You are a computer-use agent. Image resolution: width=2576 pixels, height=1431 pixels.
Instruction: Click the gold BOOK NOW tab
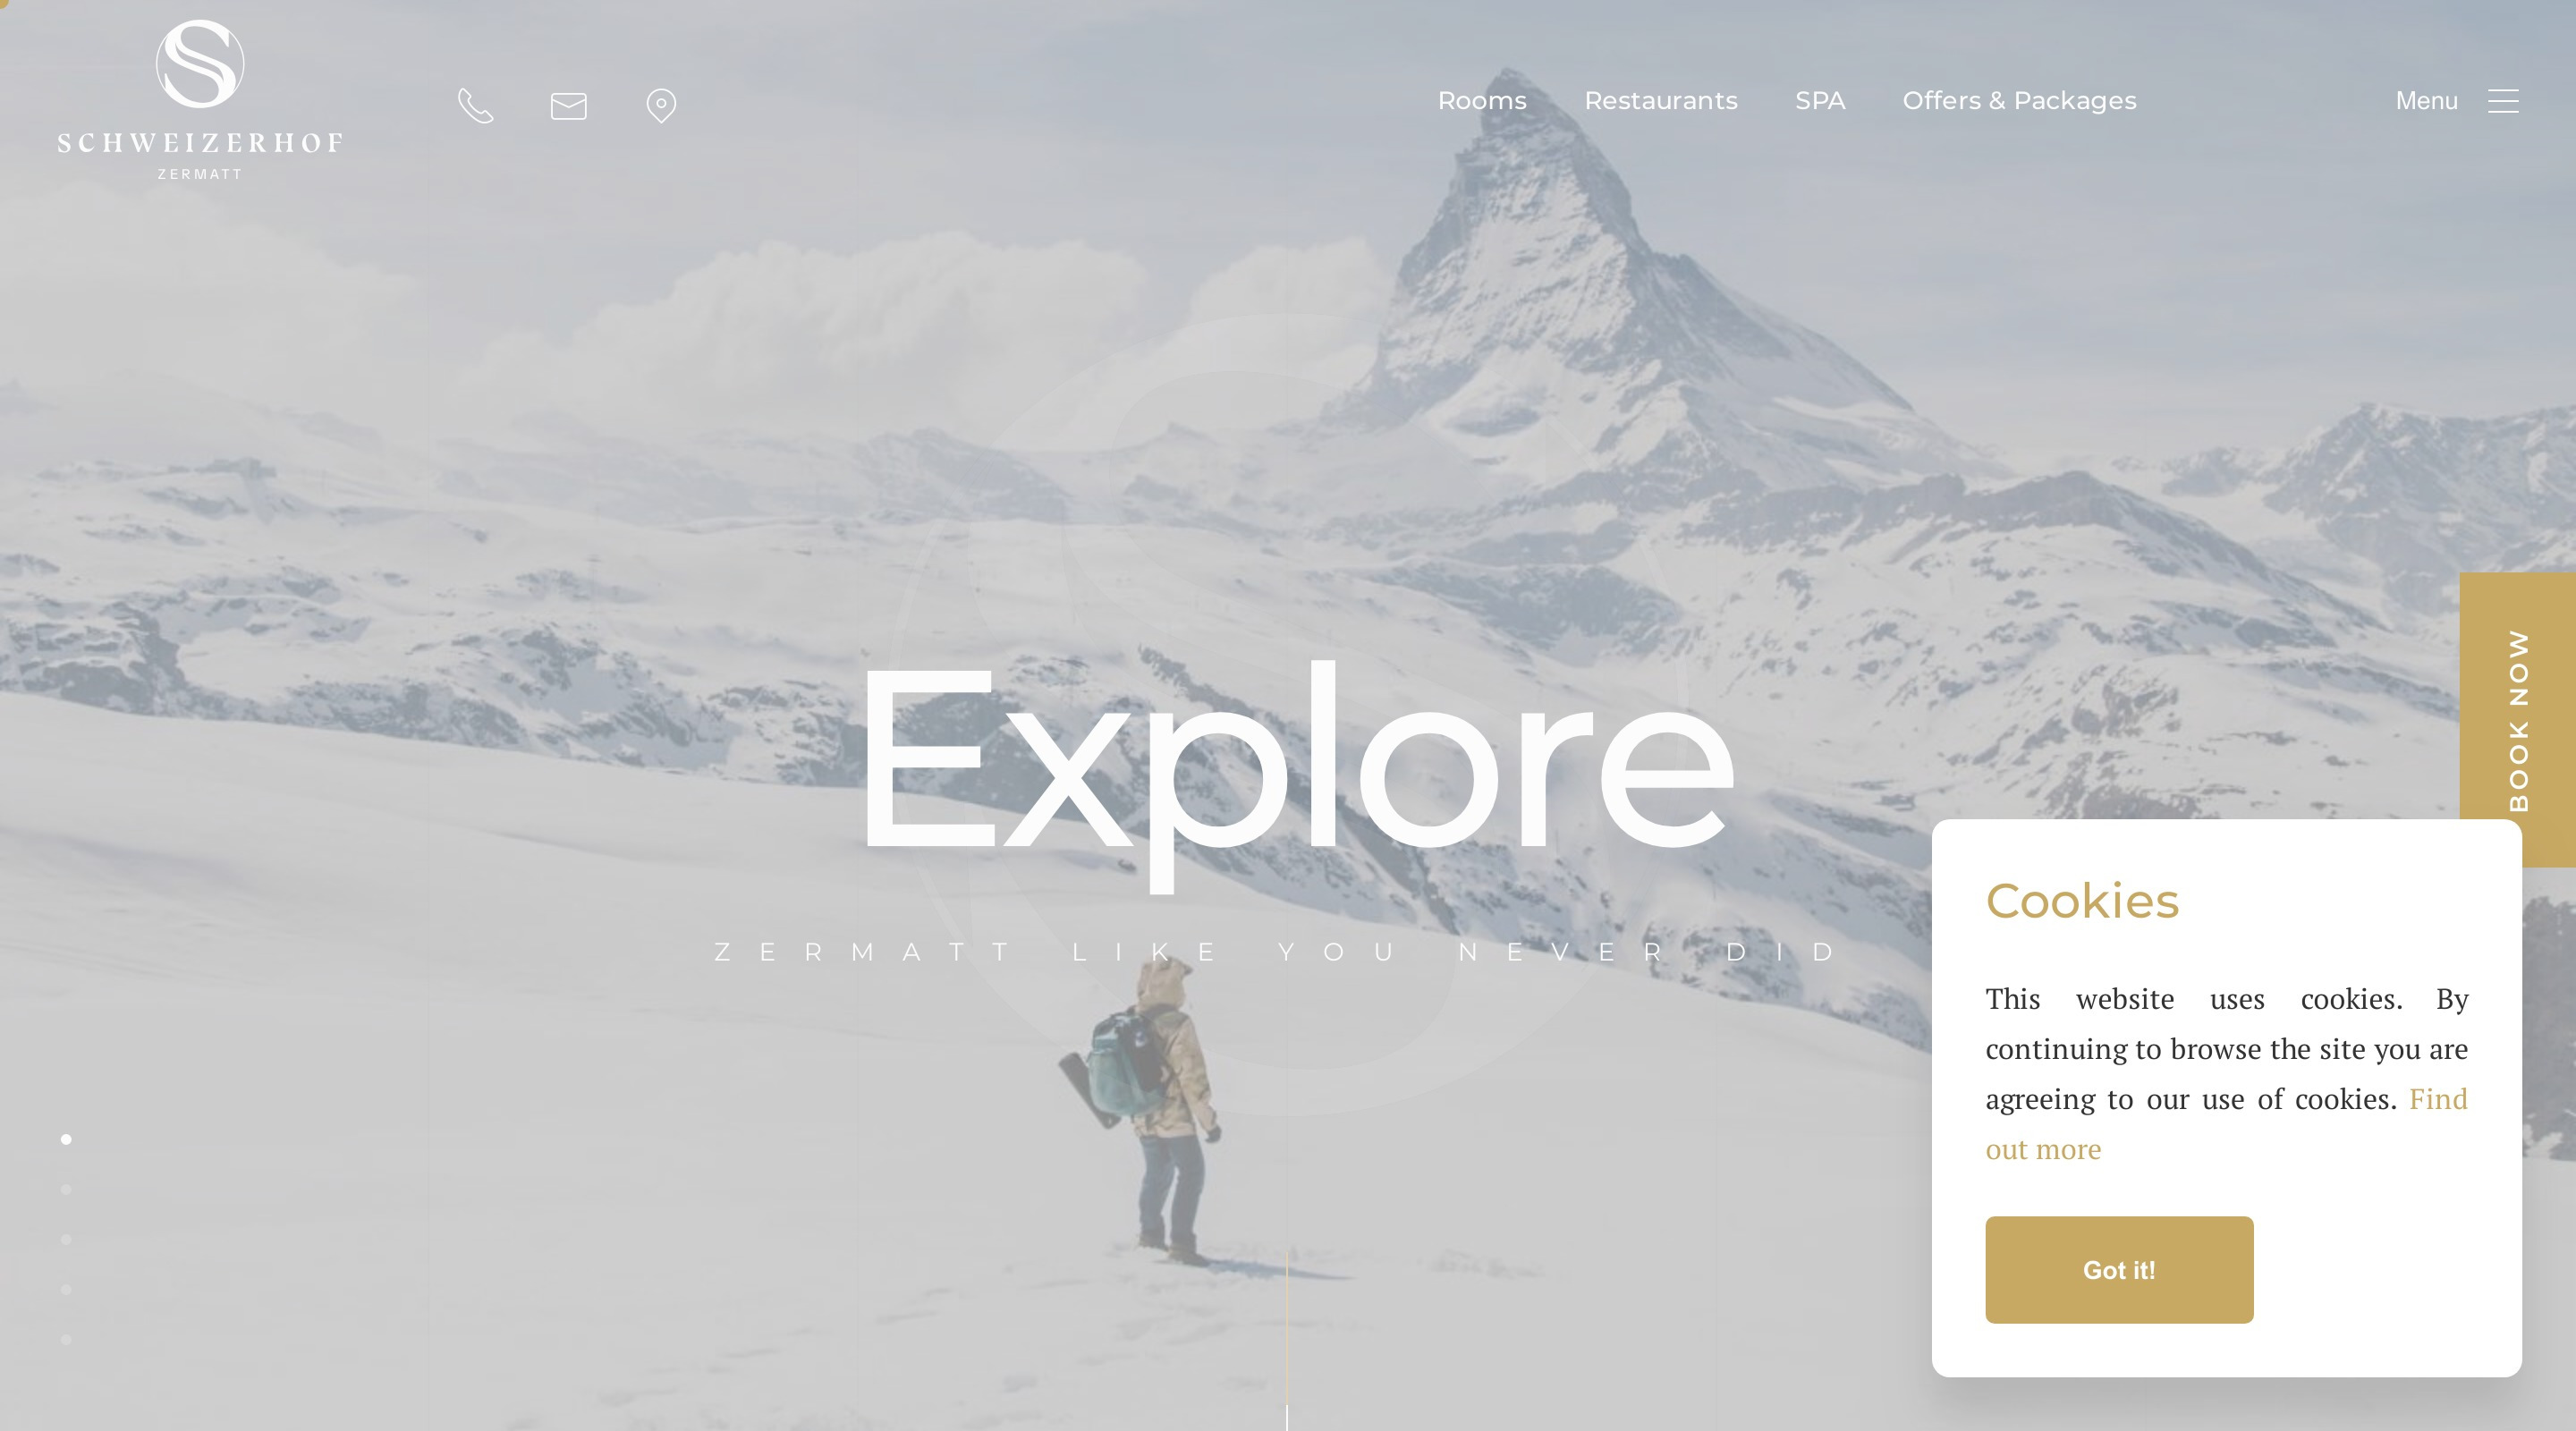coord(2518,720)
